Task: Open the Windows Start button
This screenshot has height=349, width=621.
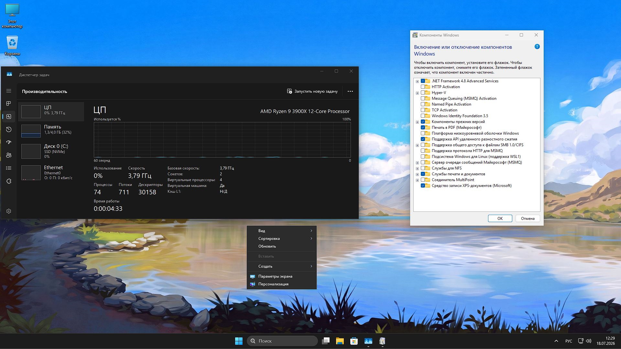Action: [239, 341]
